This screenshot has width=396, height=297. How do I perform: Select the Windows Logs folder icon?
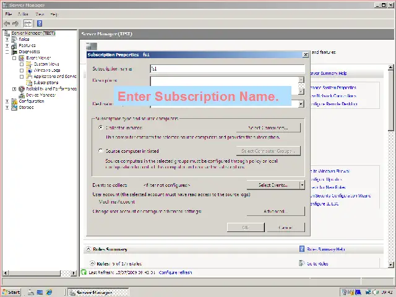29,70
